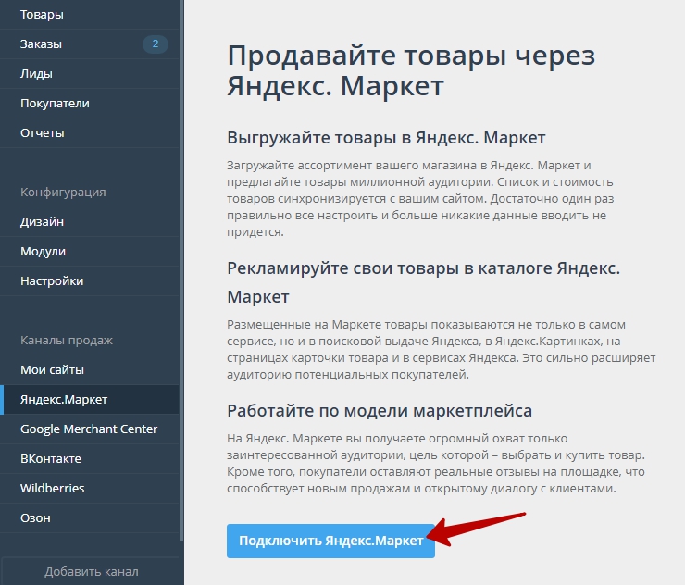Click the heading Продавайте товары через Яндекс. Маркет
This screenshot has width=685, height=585.
pyautogui.click(x=411, y=70)
